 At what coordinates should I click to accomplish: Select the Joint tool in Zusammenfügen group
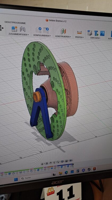click(14, 29)
